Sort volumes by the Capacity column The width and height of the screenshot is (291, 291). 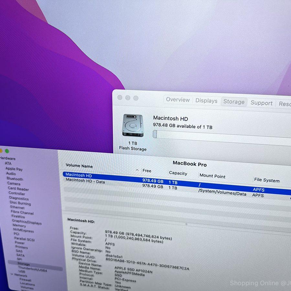pos(178,173)
